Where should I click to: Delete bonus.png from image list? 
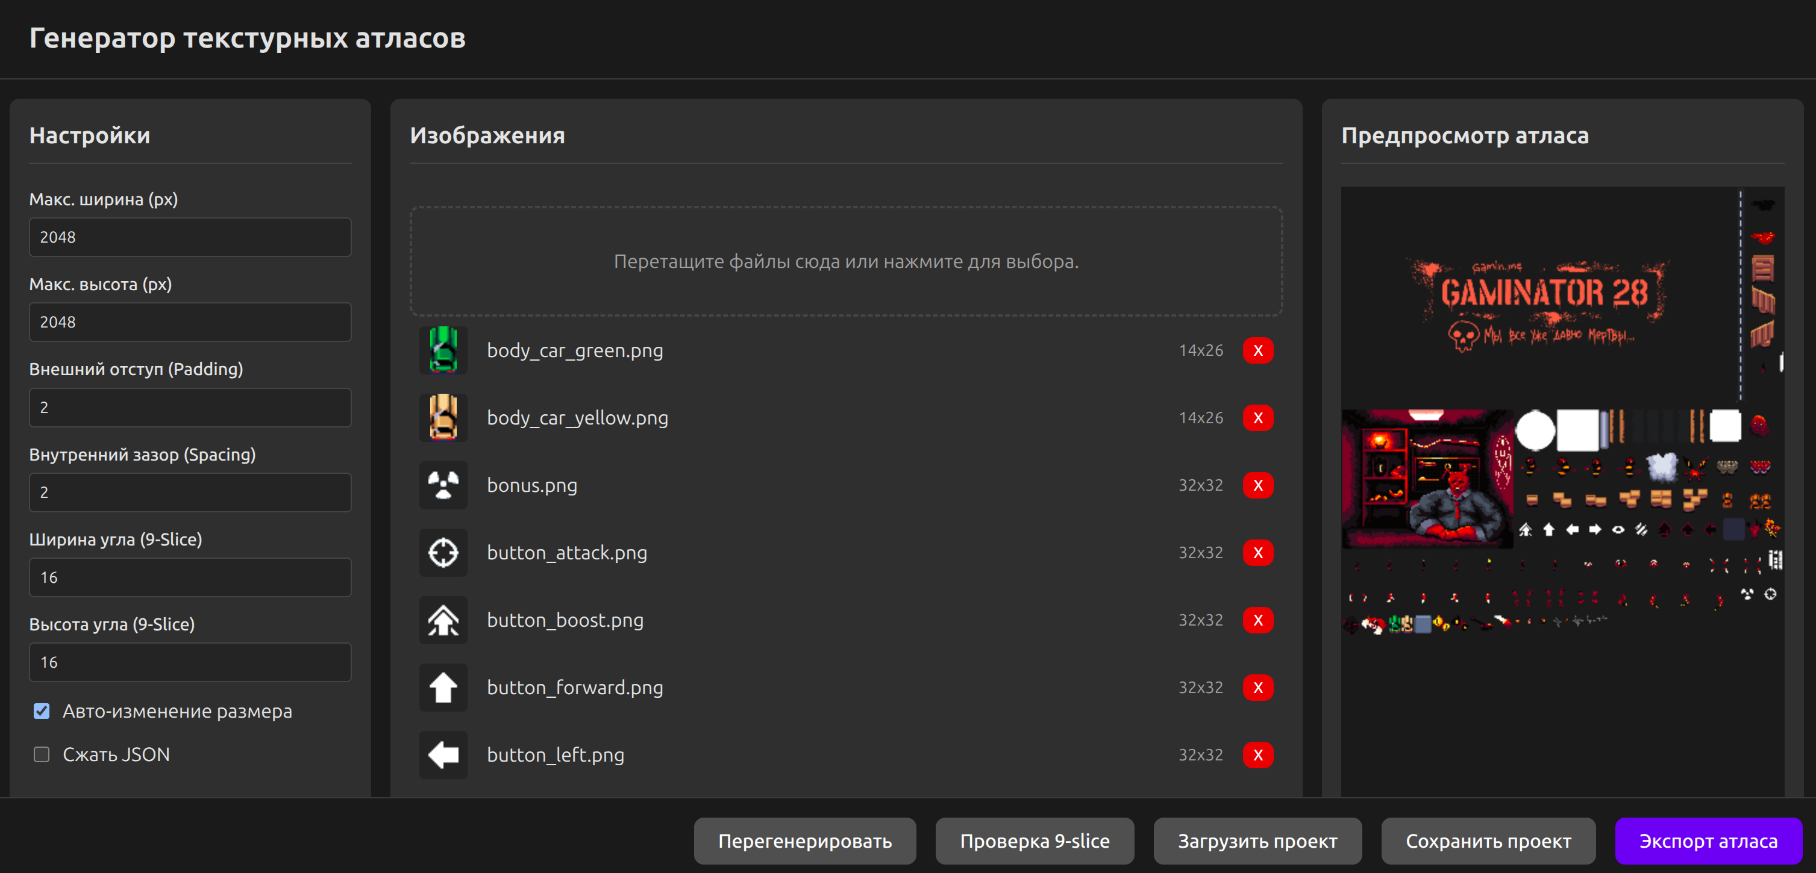click(1257, 485)
